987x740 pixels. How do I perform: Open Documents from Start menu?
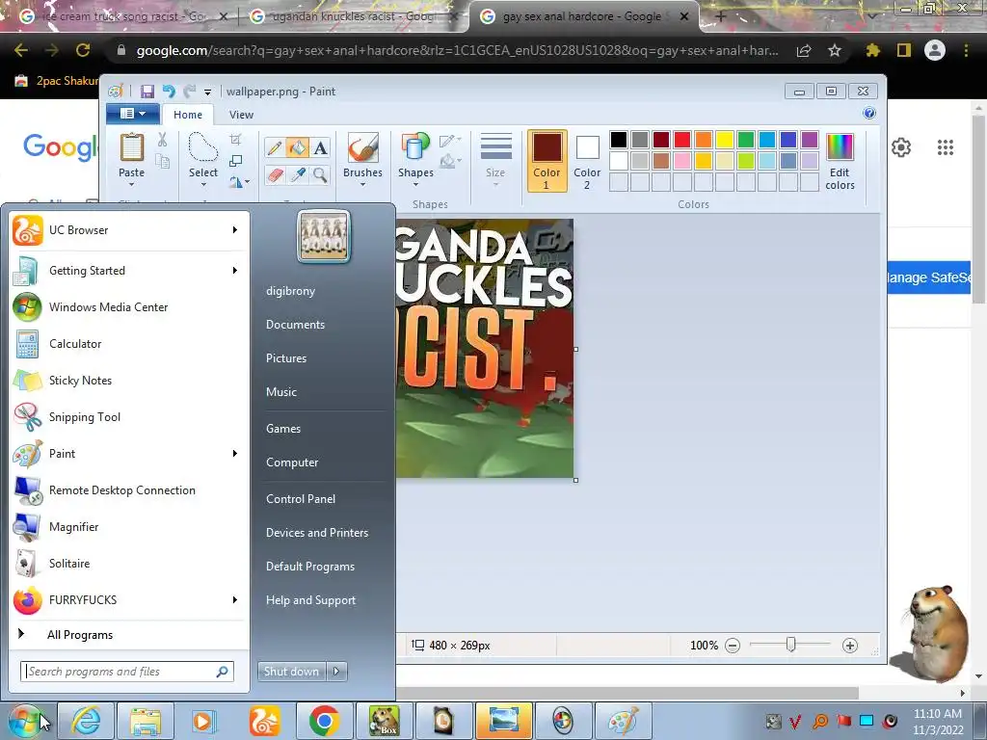tap(295, 325)
